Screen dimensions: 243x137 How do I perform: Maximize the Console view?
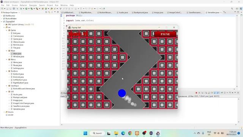(238, 93)
